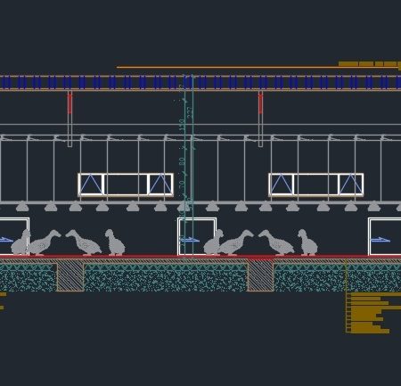Image resolution: width=401 pixels, height=386 pixels.
Task: Select the right hatched foundation block
Action: click(260, 276)
